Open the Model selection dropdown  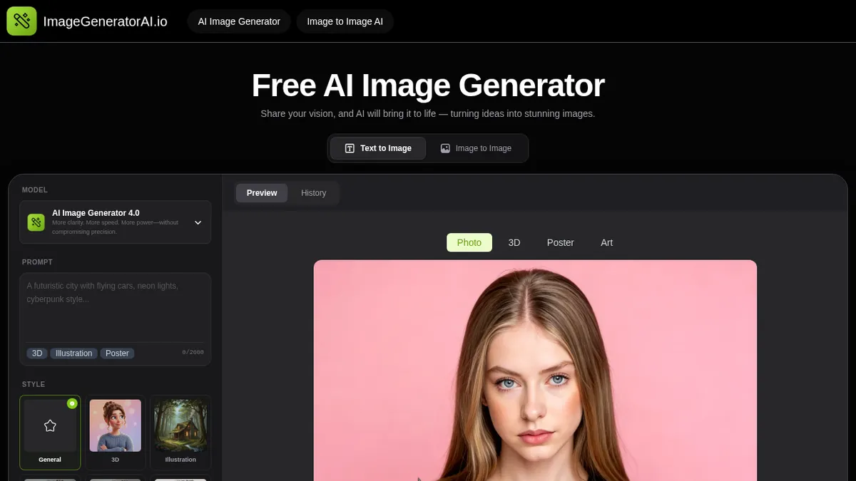[x=115, y=222]
